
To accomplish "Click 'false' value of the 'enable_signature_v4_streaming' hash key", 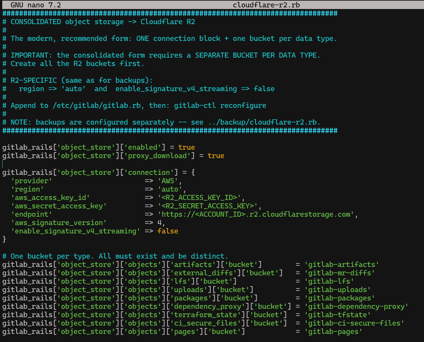I will click(x=168, y=231).
